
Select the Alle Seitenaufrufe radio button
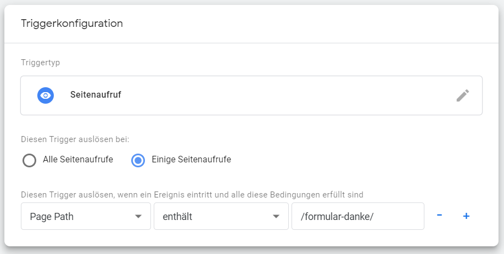click(29, 160)
